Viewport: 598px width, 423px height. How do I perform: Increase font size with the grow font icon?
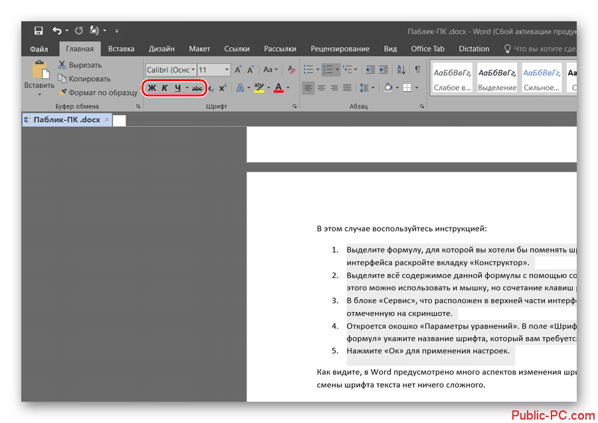click(x=239, y=70)
